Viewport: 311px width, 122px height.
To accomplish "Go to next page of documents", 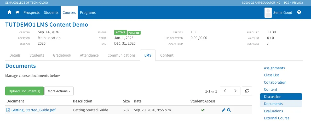I will click(235, 91).
